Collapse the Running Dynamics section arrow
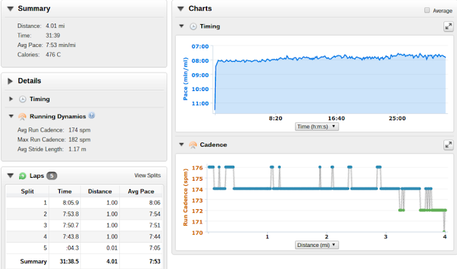 point(11,116)
